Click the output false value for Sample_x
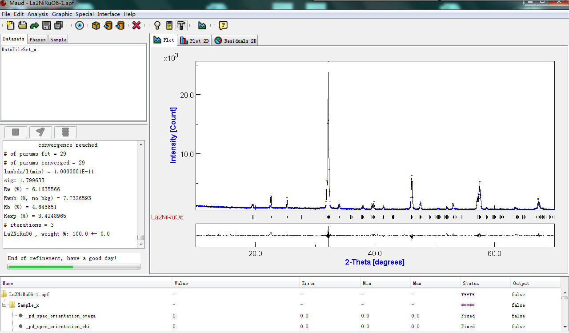The width and height of the screenshot is (569, 333). tap(518, 305)
